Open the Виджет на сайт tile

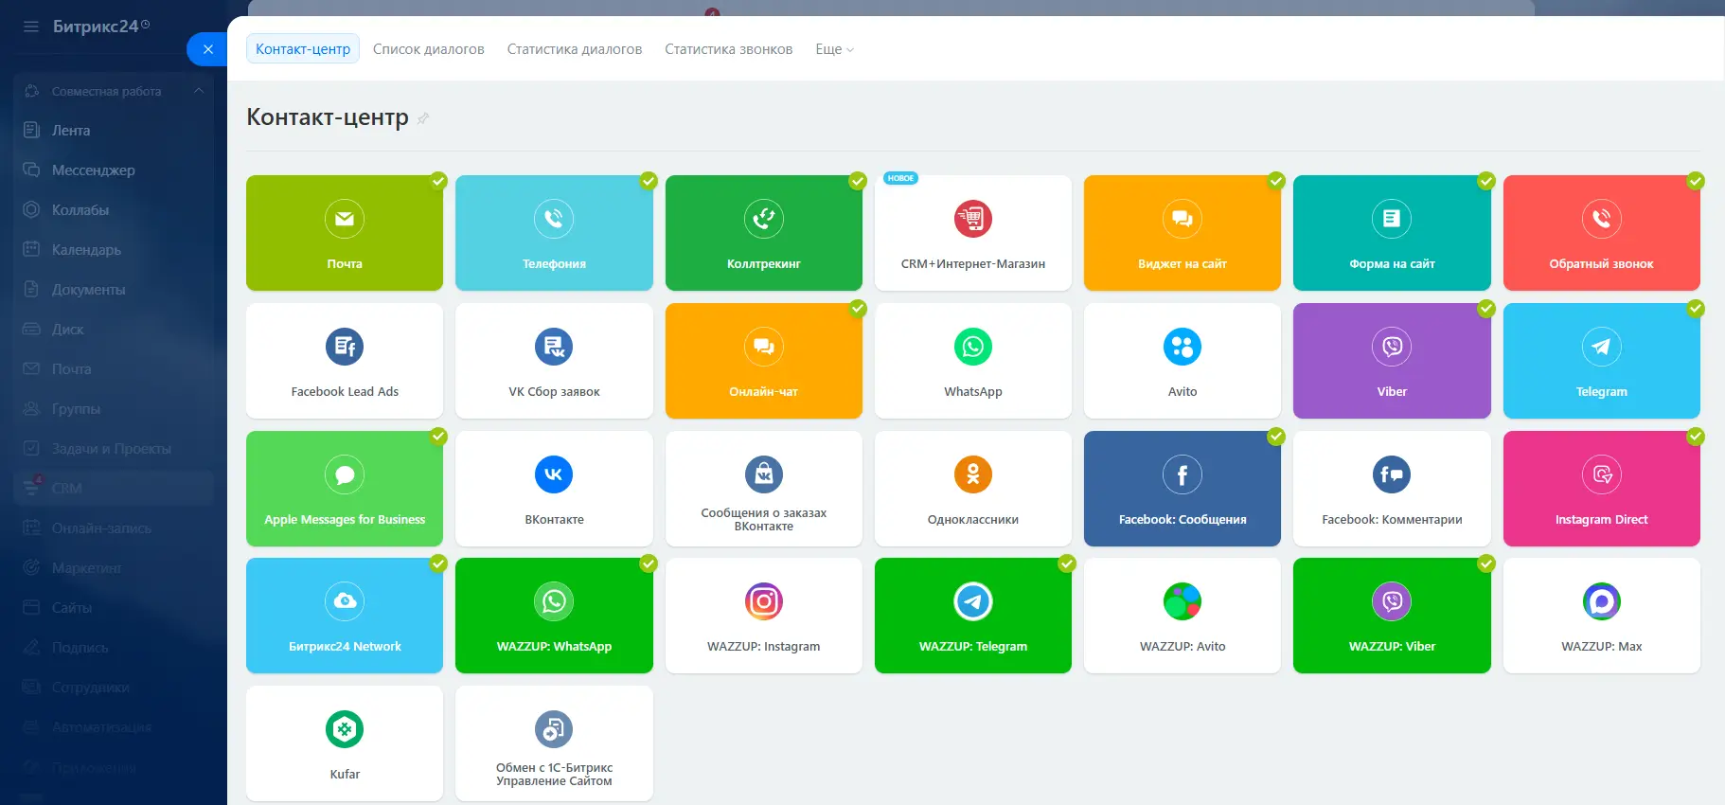[x=1183, y=233]
